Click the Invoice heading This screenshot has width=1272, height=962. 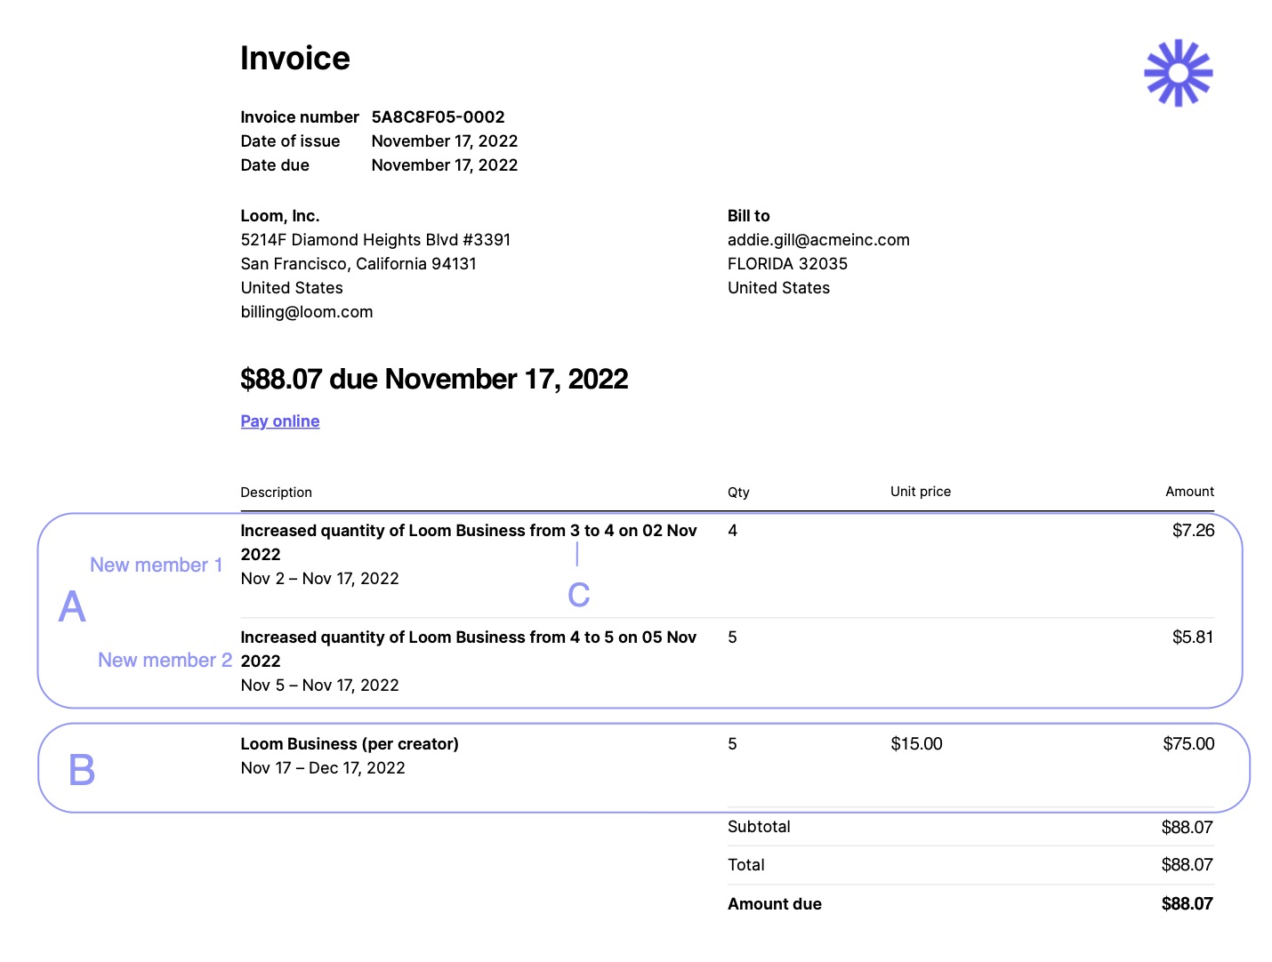pos(294,59)
